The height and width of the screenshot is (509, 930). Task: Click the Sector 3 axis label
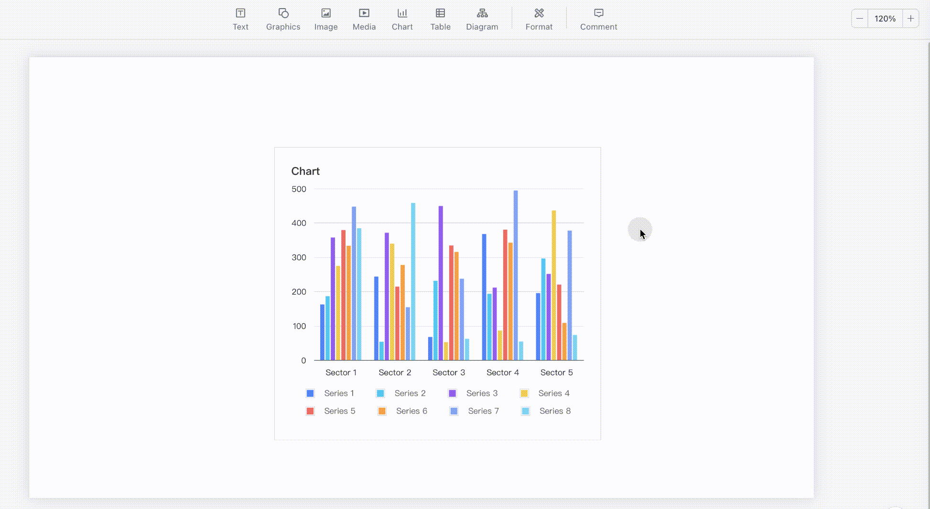[448, 372]
